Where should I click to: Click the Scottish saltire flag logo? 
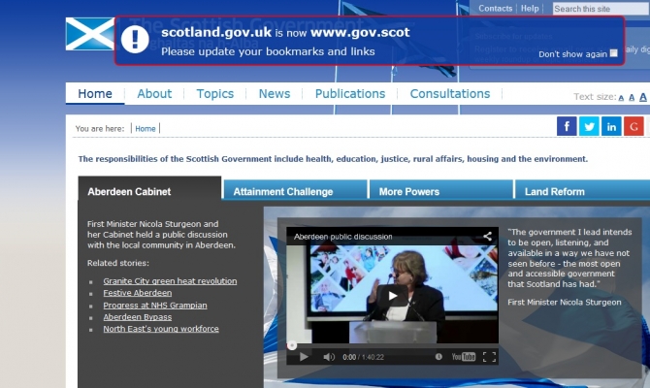coord(88,35)
